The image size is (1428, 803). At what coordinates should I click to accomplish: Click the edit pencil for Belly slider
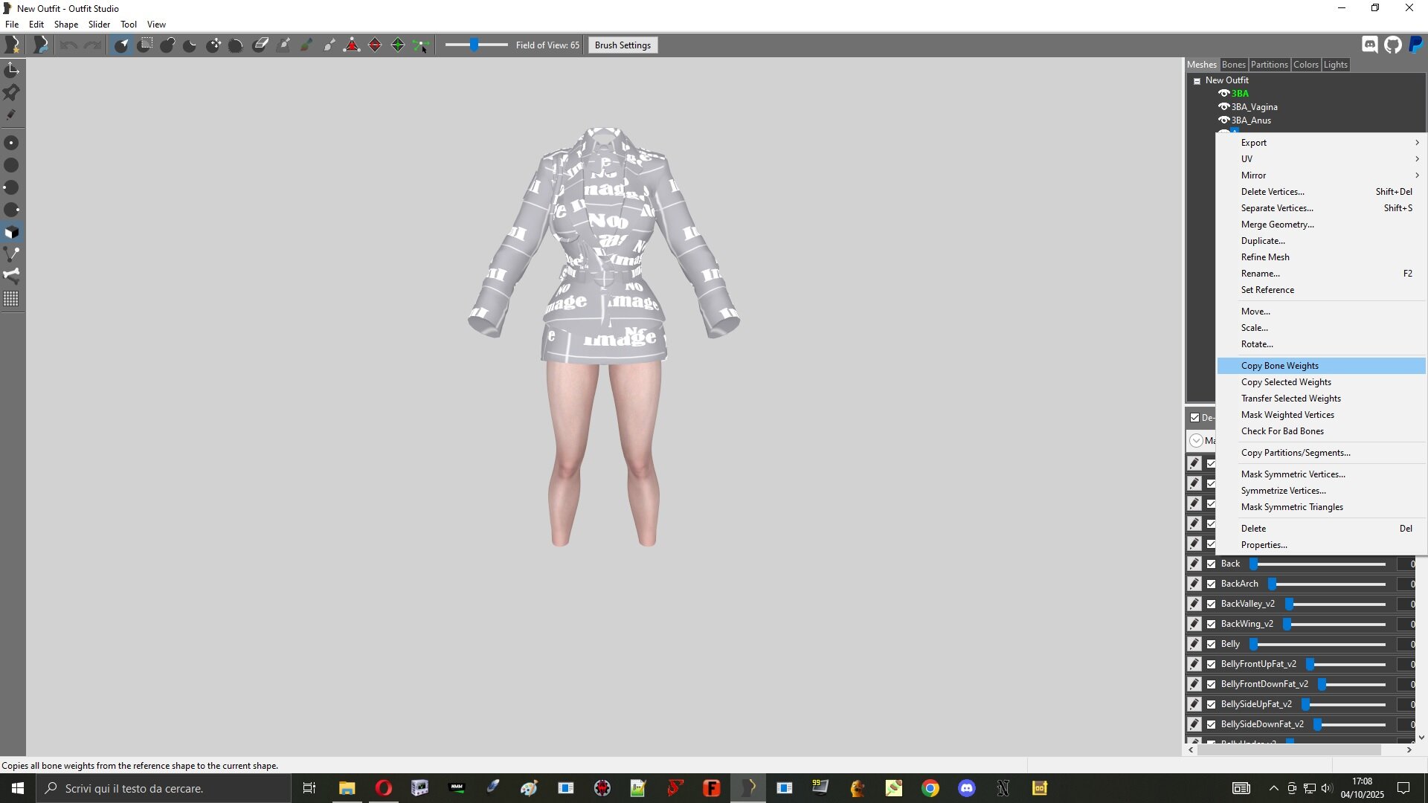pyautogui.click(x=1194, y=644)
